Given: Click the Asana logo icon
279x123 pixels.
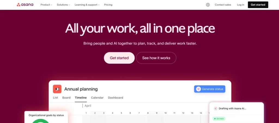Looking at the screenshot, I should click(x=18, y=5).
